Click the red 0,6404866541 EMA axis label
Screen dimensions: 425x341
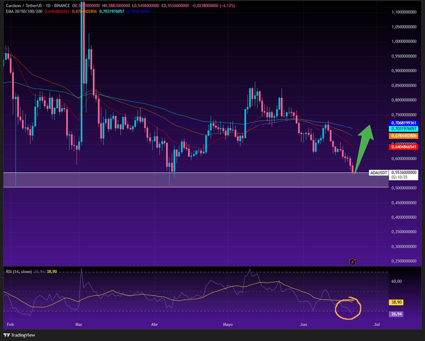(x=404, y=147)
